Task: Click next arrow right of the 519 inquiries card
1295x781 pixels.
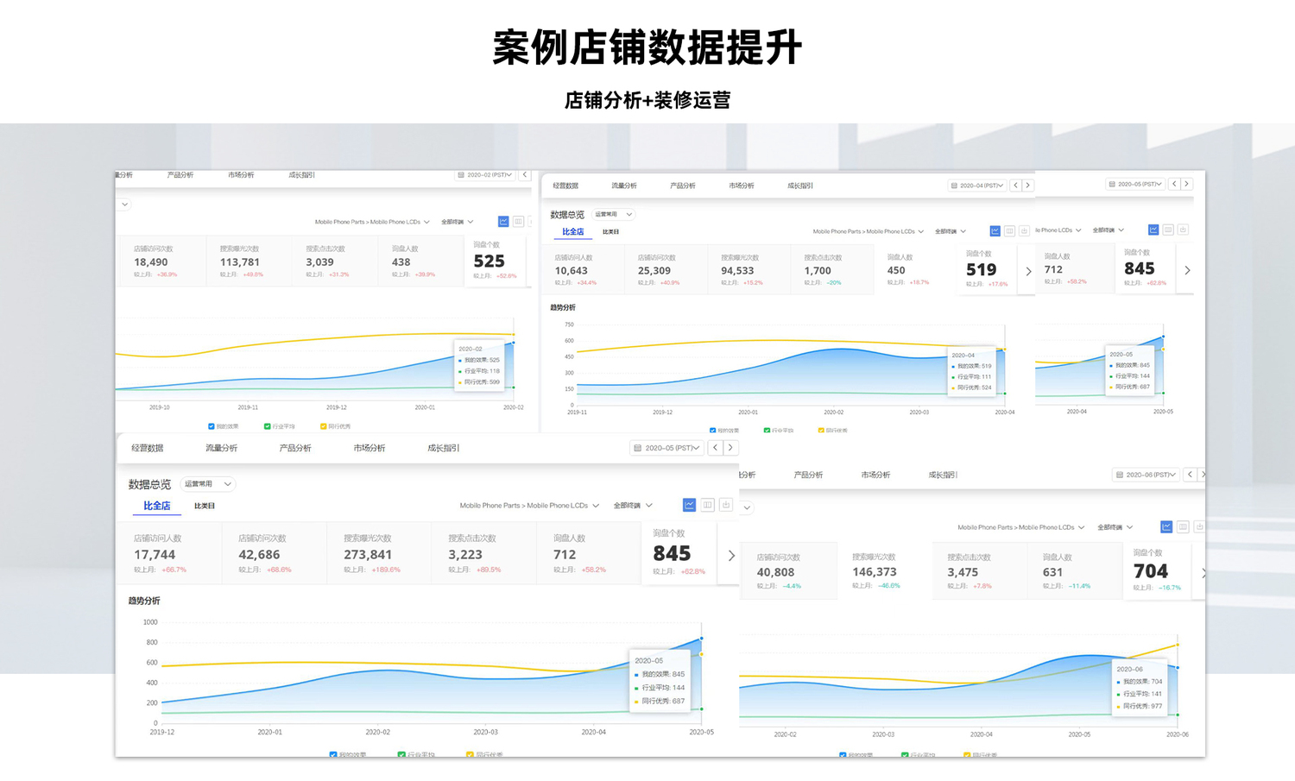Action: (1028, 271)
